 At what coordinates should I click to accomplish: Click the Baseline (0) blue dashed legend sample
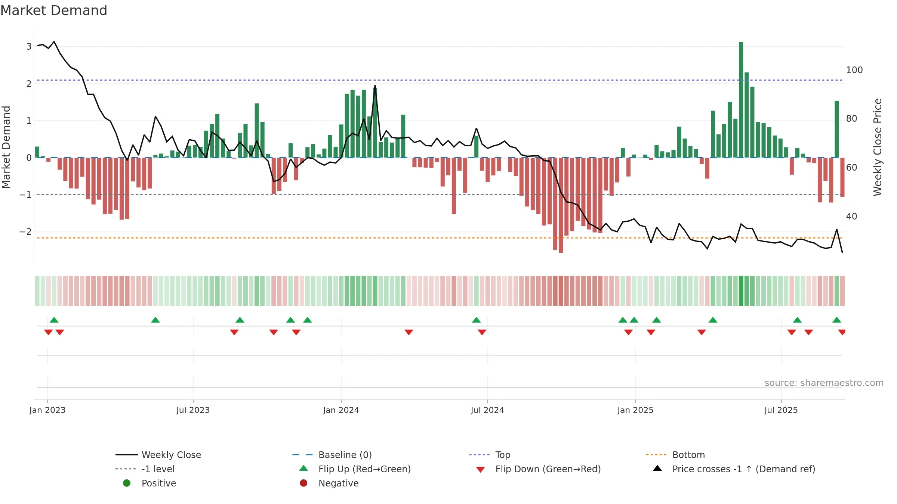302,455
